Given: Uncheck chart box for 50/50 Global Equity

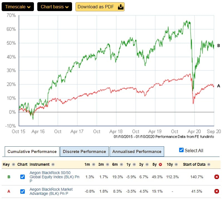Looking at the screenshot, I should pos(23,177).
